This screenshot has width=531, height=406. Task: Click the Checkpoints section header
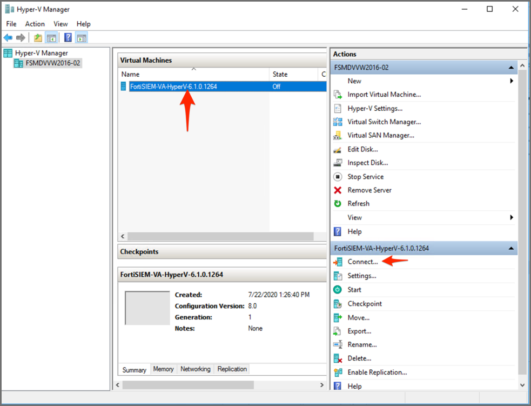point(222,252)
